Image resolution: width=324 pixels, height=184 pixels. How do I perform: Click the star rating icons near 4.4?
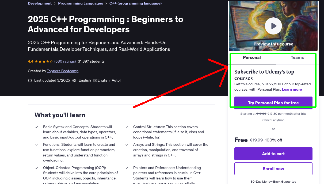click(43, 61)
